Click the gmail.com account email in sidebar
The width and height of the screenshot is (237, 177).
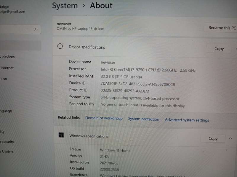click(12, 12)
